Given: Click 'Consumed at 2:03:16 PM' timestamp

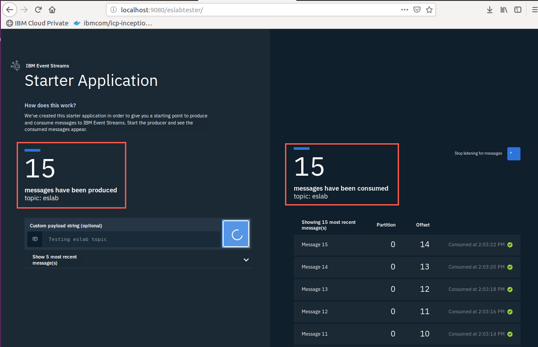Looking at the screenshot, I should click(477, 312).
